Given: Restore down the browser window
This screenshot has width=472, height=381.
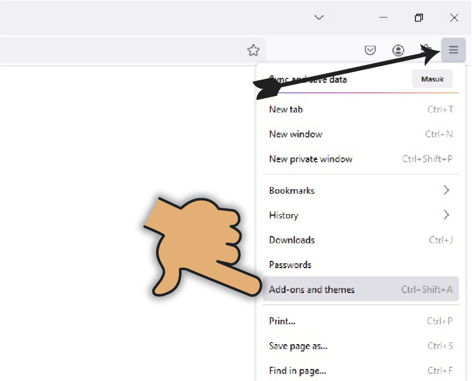Looking at the screenshot, I should (x=418, y=18).
